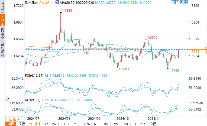Select the 模板 tab

[21, 124]
